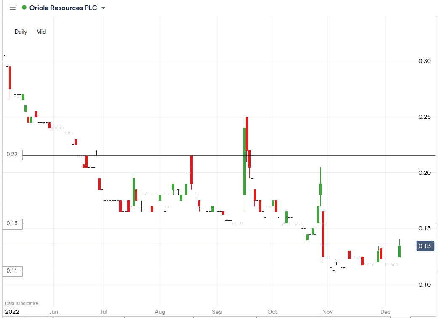
Task: Click the Oriole Resources PLC instrument title
Action: [x=63, y=8]
